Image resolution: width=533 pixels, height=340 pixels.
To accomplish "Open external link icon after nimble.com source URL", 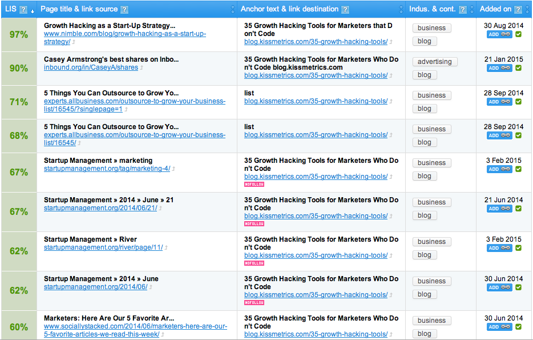I will click(74, 42).
